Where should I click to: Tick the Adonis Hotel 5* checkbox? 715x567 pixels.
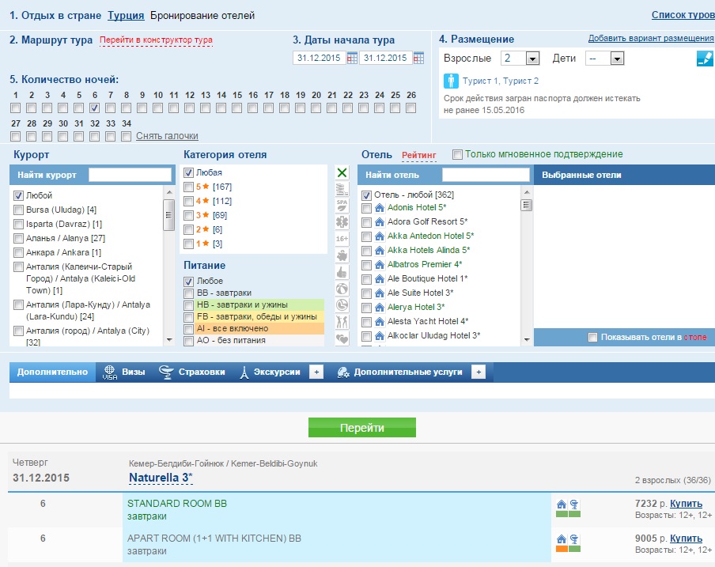tap(366, 208)
